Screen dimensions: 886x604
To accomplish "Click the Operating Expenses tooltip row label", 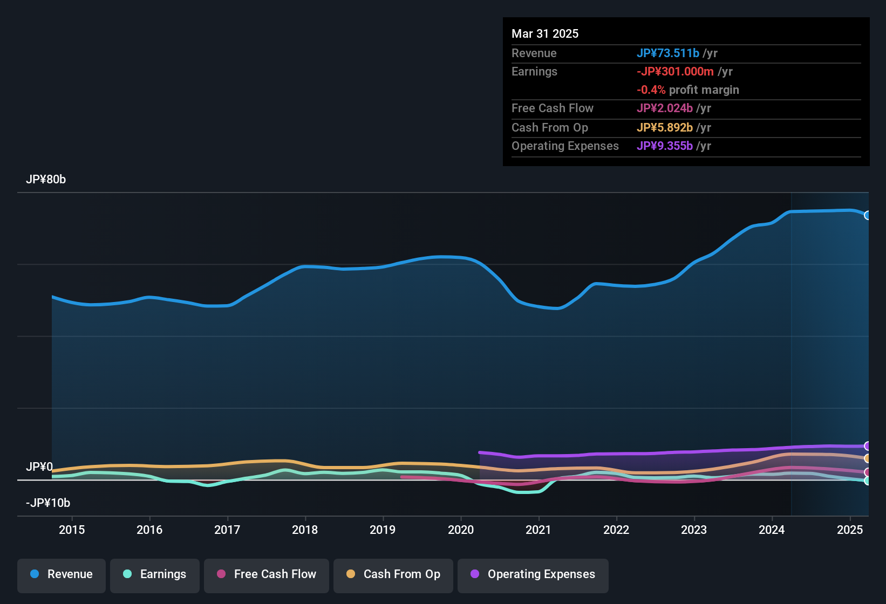I will pyautogui.click(x=565, y=146).
